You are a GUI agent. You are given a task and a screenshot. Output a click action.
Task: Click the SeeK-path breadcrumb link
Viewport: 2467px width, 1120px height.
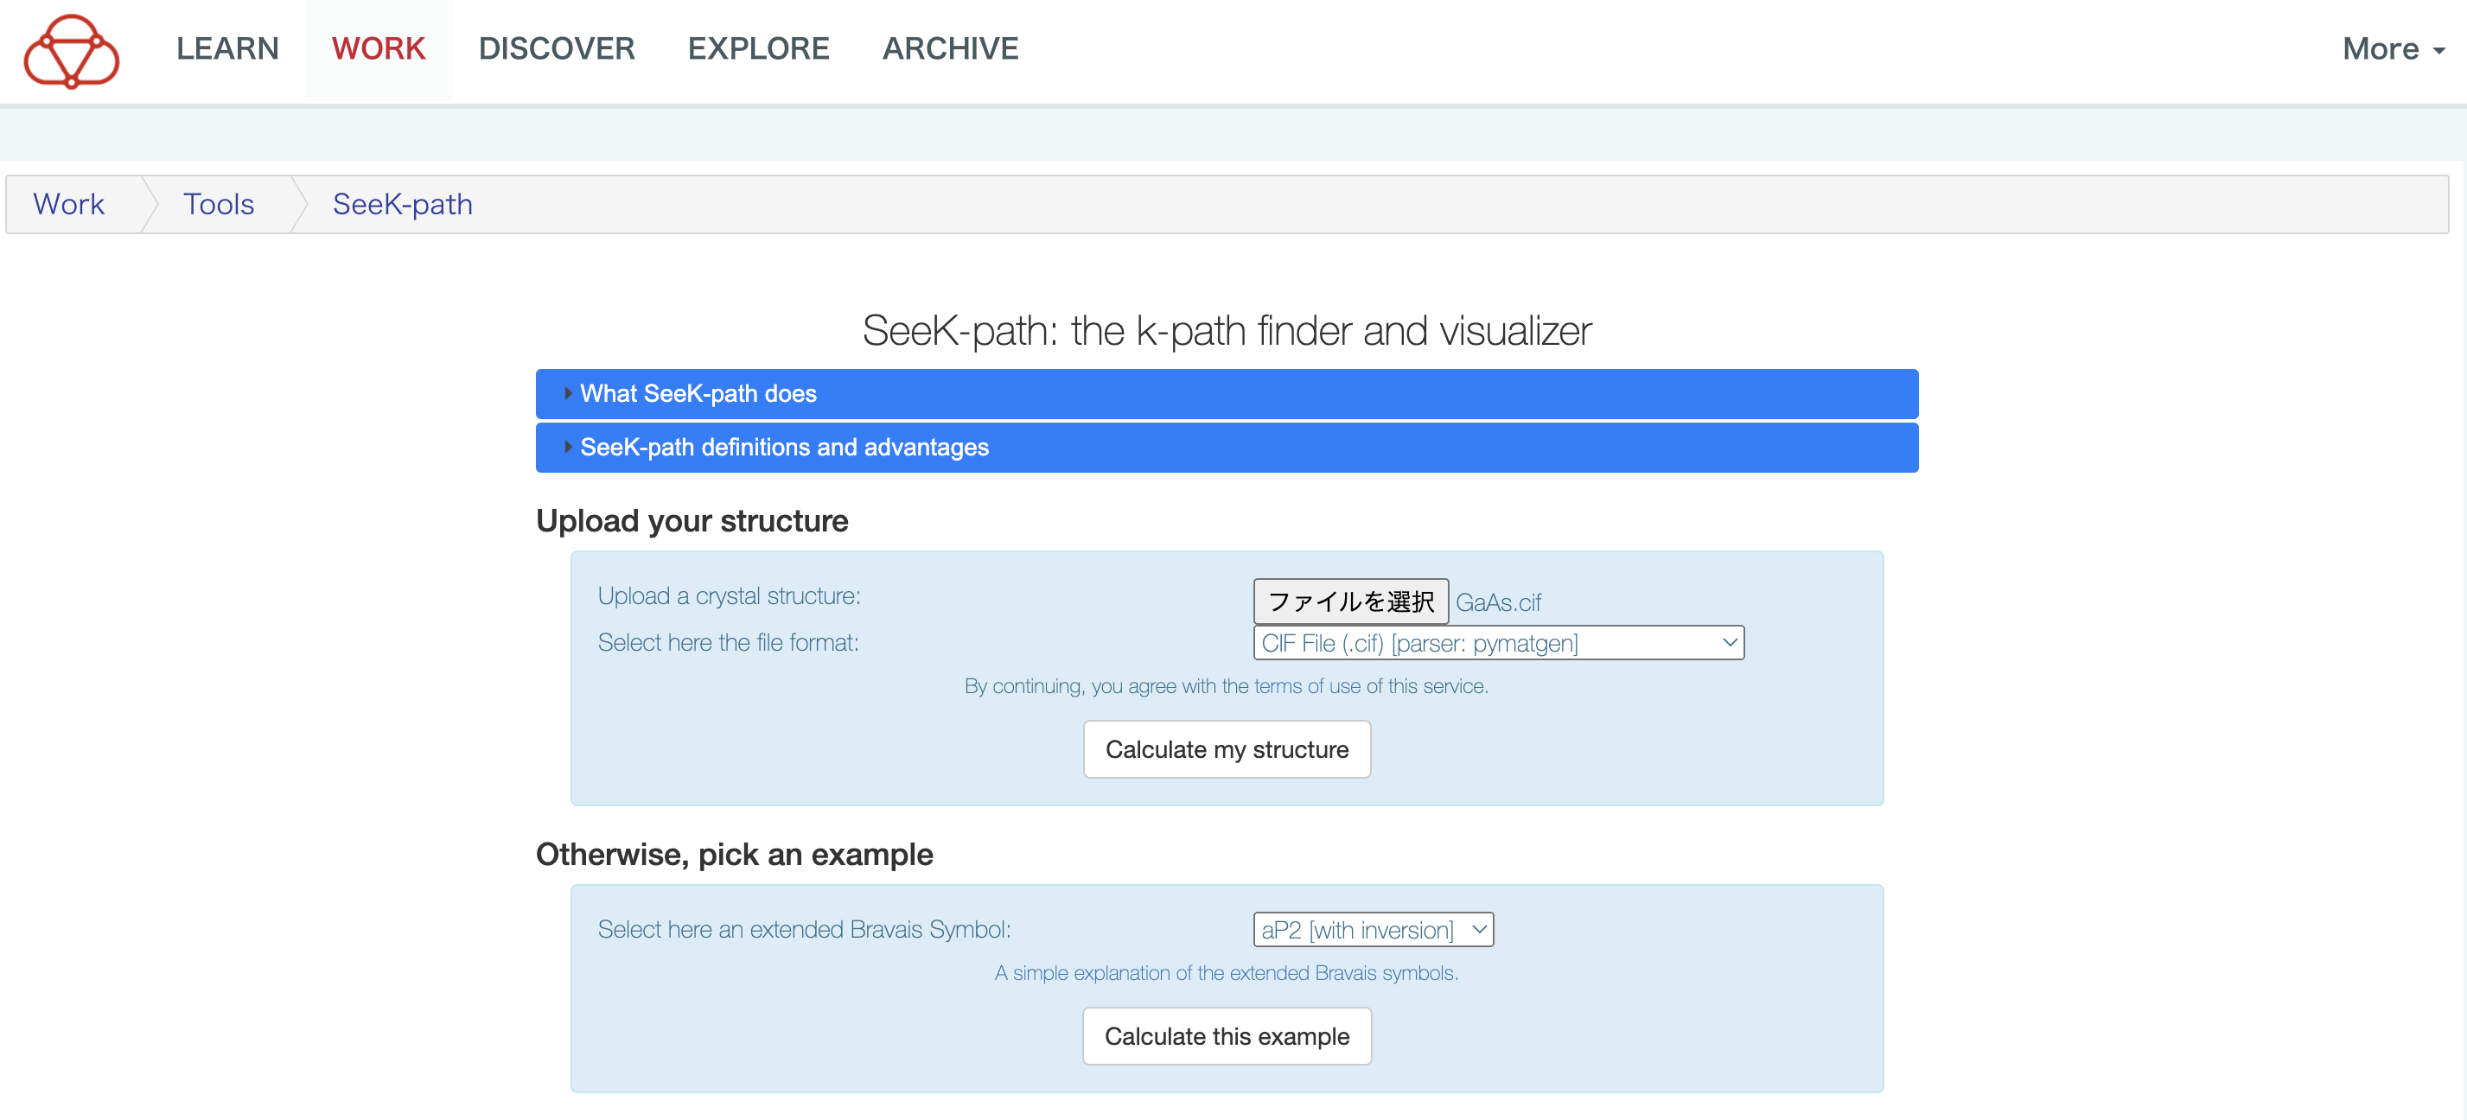click(x=402, y=204)
